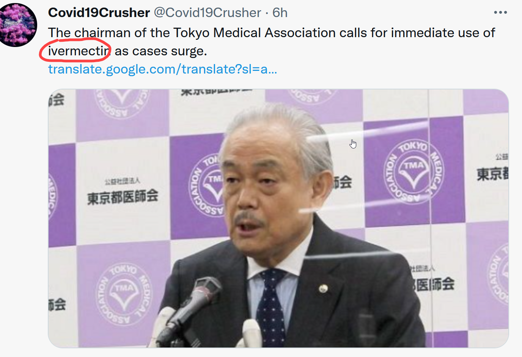Click the full TMA logo right of speaker
Viewport: 522px width, 357px height.
(x=414, y=171)
